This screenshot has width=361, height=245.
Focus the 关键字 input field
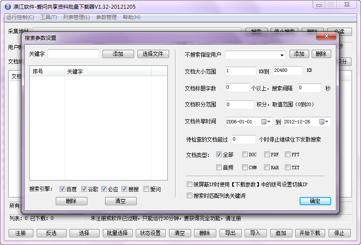(x=73, y=54)
